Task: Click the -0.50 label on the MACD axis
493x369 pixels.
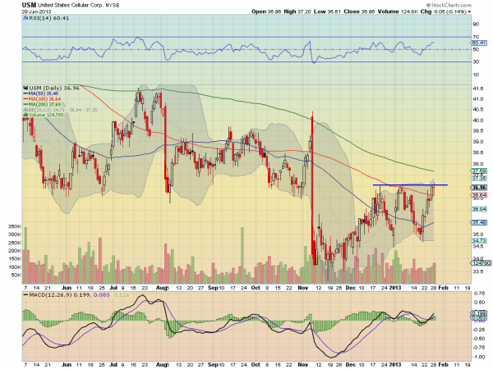Action: pyautogui.click(x=478, y=339)
